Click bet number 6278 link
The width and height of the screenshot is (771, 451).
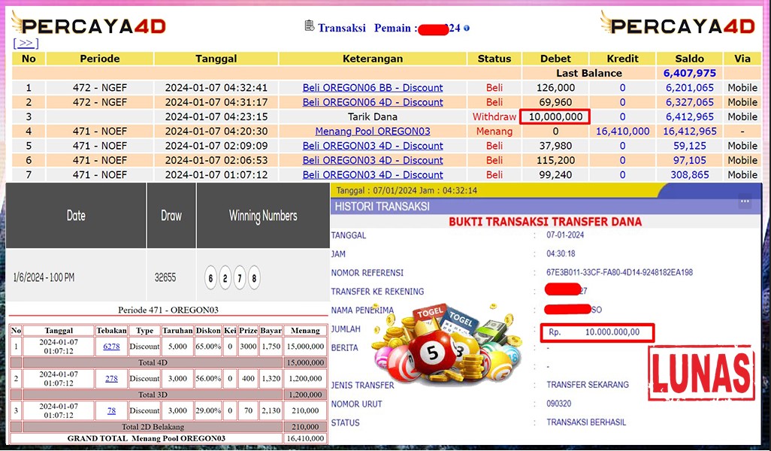[111, 347]
